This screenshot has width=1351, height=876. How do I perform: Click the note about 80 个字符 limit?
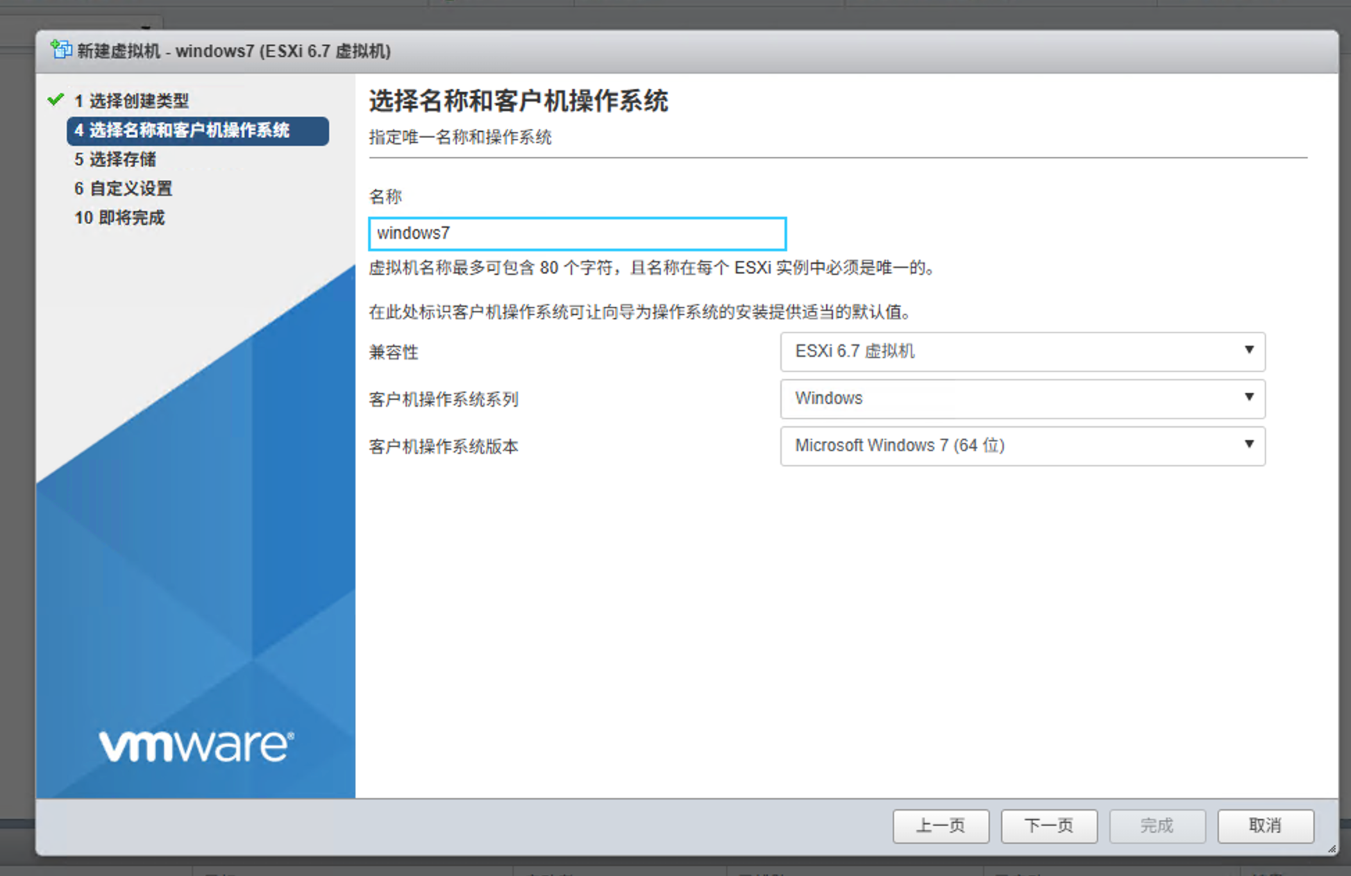pyautogui.click(x=652, y=268)
